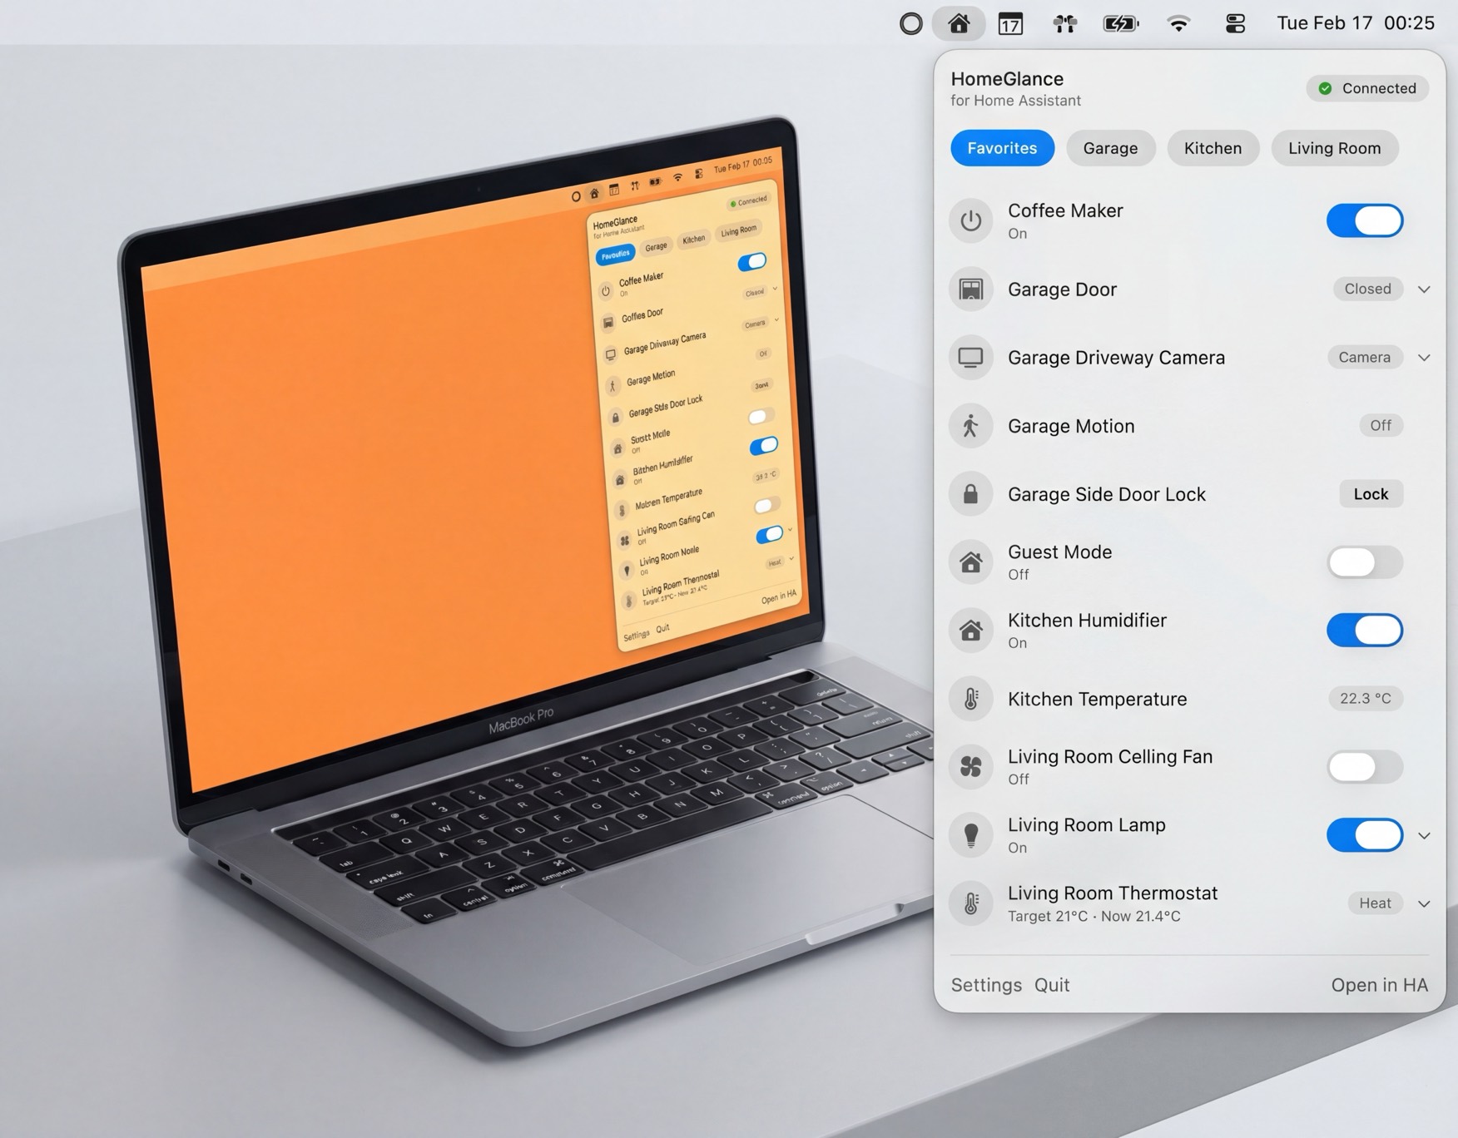Click the HomeGlance house icon in menu bar
The width and height of the screenshot is (1458, 1138).
[959, 23]
